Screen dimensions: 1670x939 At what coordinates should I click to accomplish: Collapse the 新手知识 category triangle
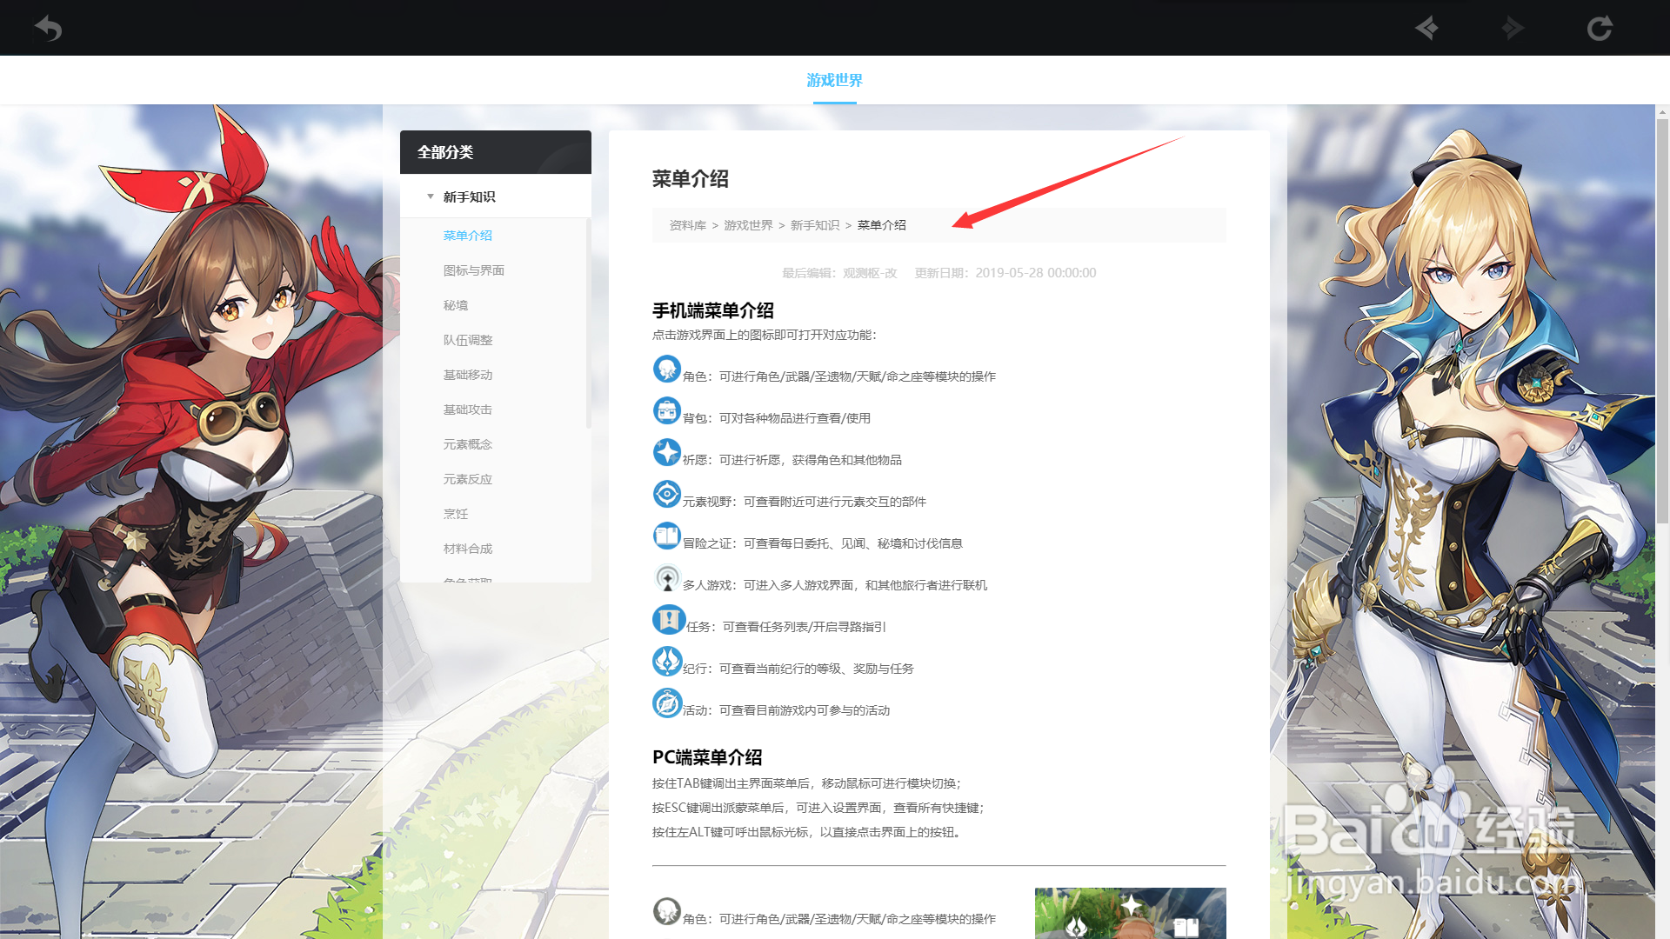pyautogui.click(x=431, y=196)
